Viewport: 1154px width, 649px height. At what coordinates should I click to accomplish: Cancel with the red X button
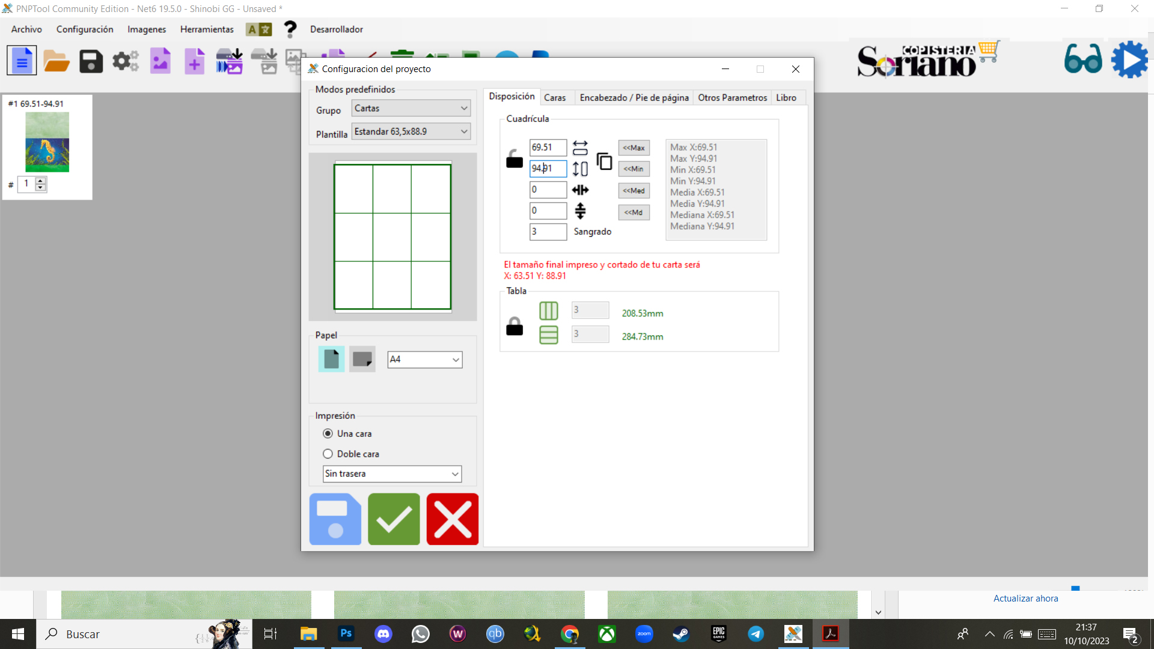[x=453, y=519]
